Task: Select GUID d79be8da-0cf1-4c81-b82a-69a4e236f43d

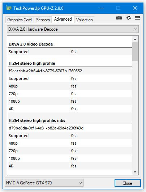Action: [46, 128]
